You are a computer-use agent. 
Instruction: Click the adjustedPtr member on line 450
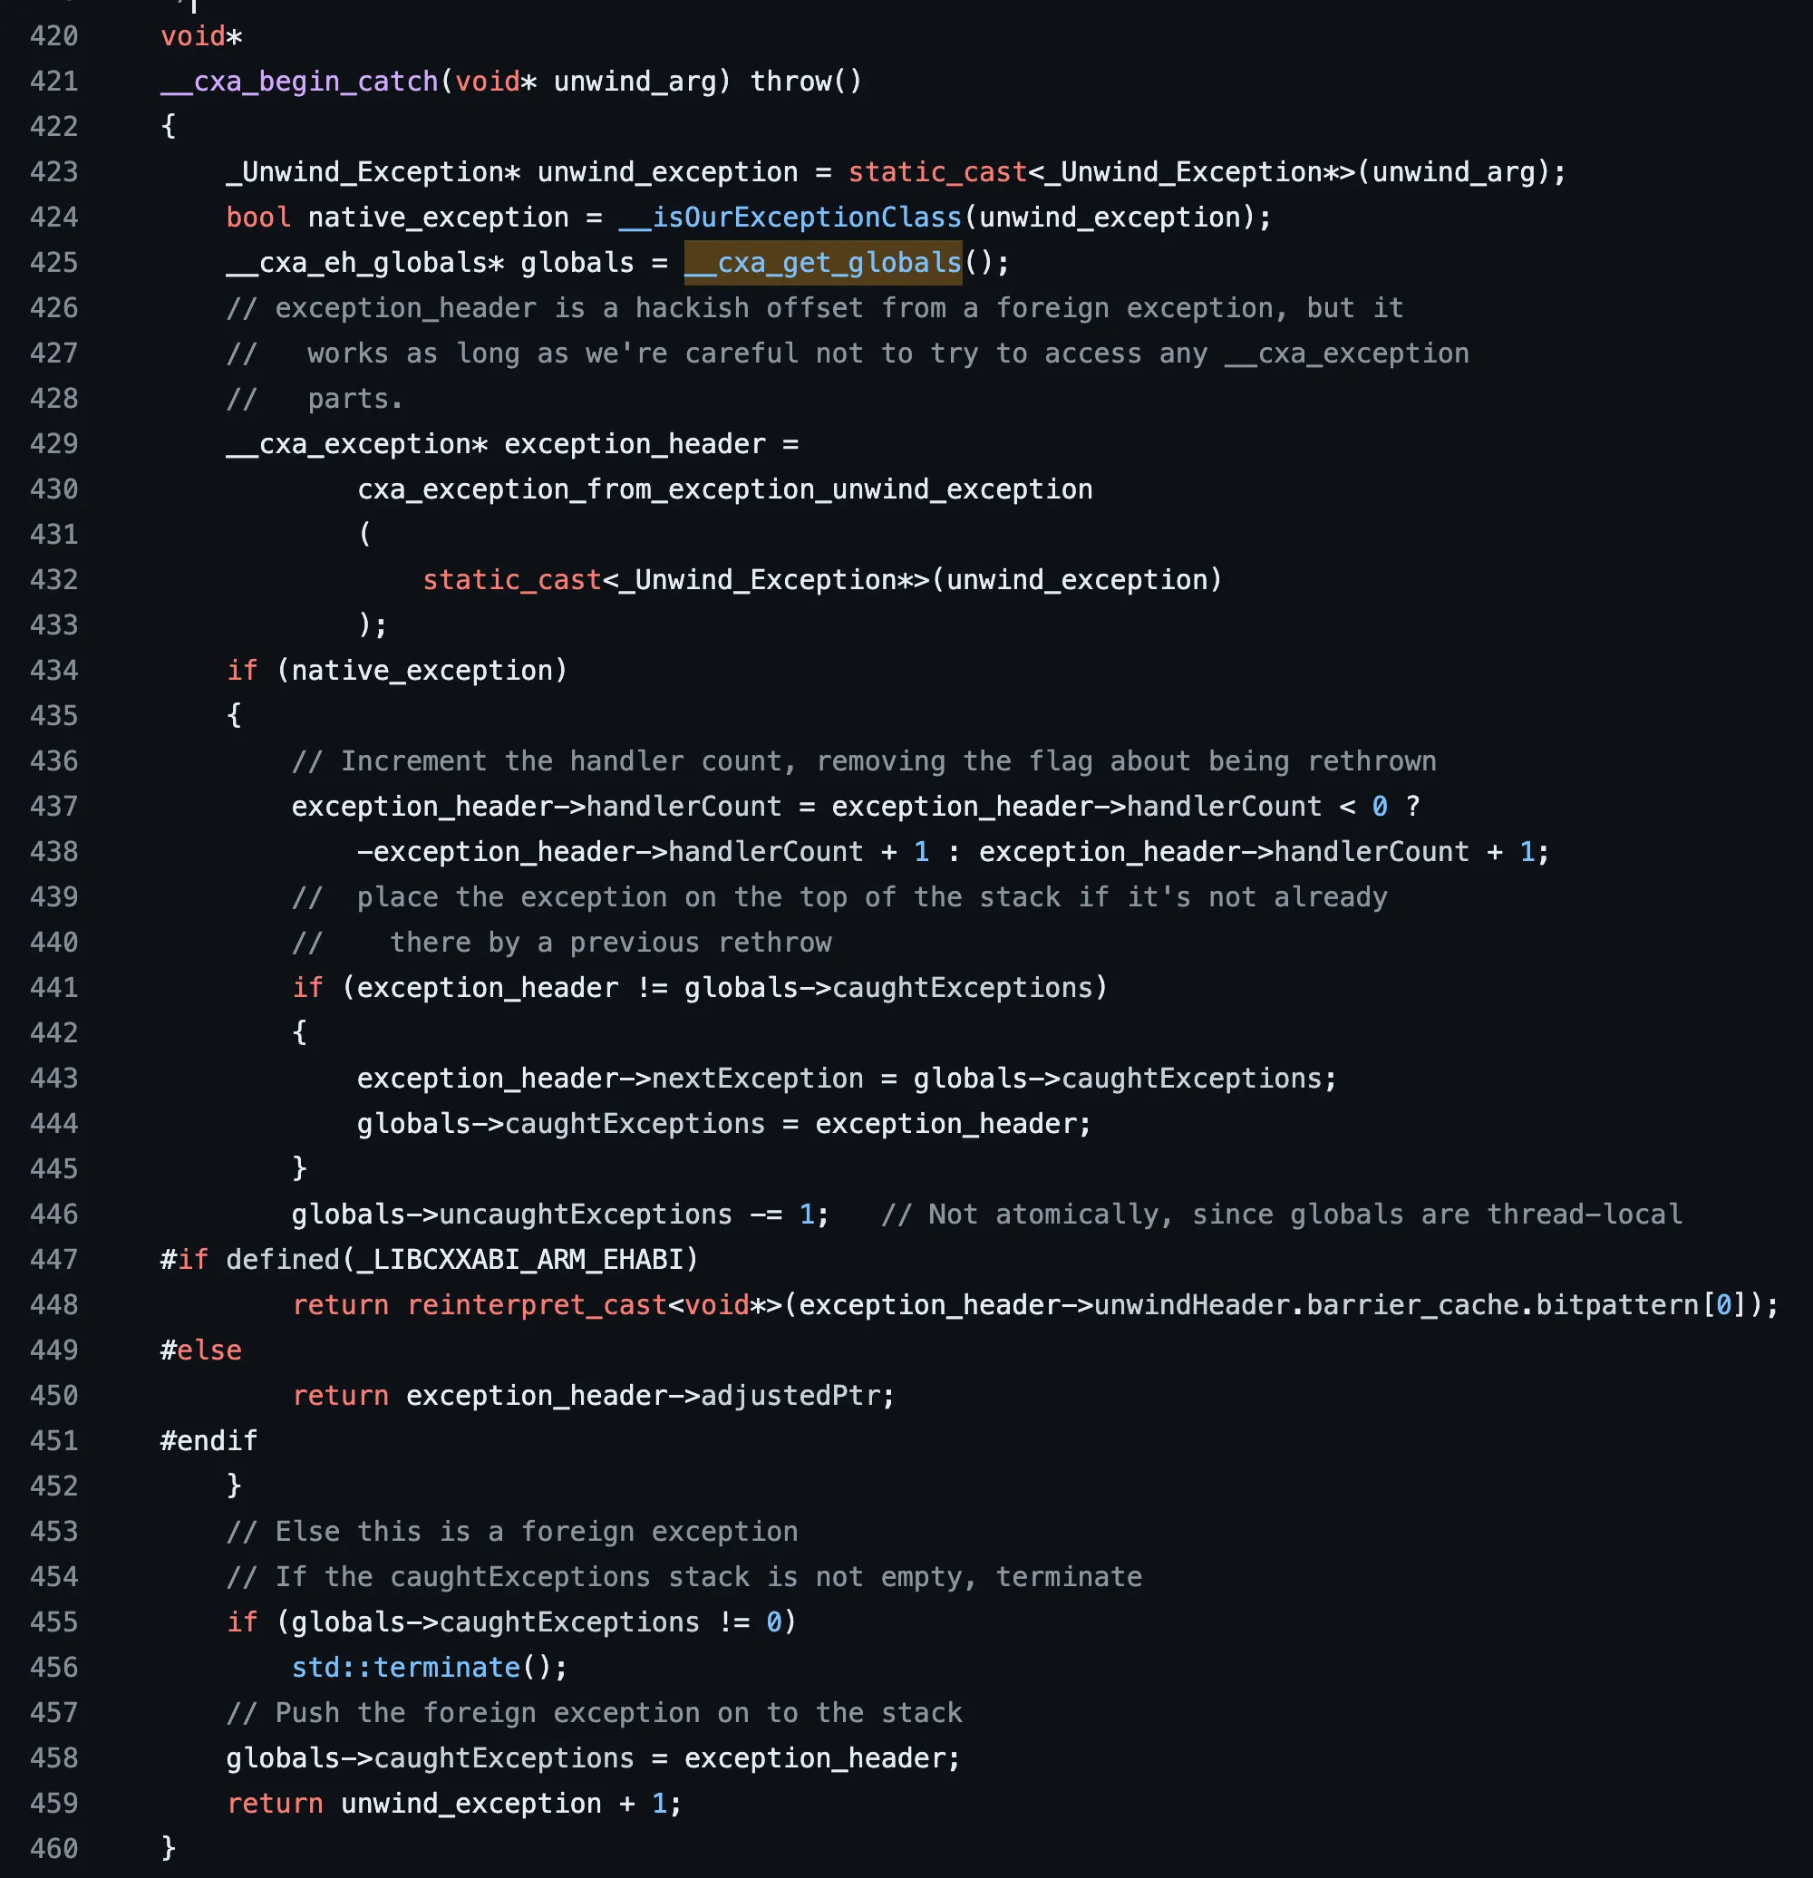pos(790,1395)
